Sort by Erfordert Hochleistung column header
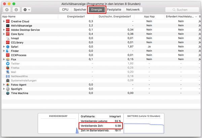This screenshot has width=202, height=138. click(x=181, y=17)
